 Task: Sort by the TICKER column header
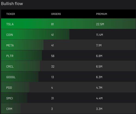[x=11, y=14]
